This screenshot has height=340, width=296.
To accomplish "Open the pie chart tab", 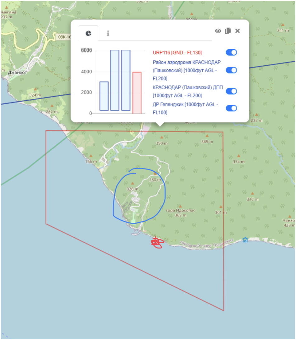I will (x=88, y=33).
